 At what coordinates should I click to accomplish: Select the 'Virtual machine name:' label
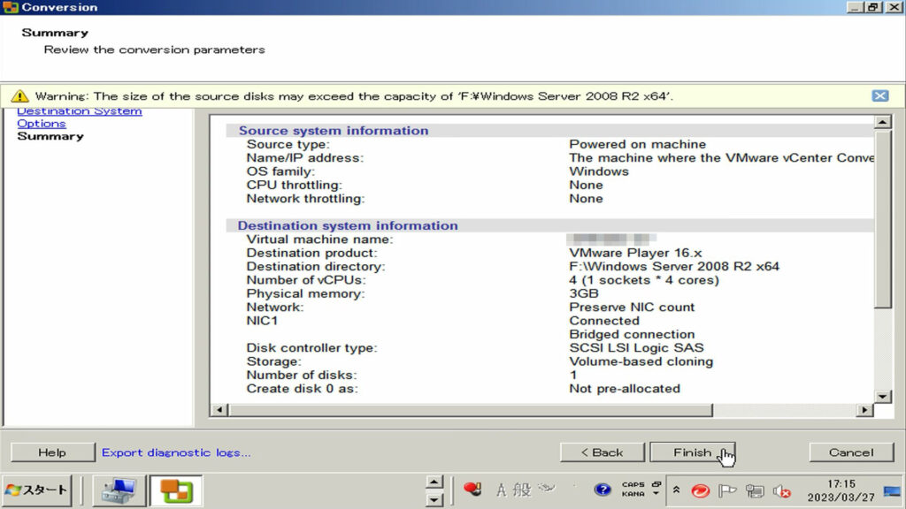tap(319, 239)
